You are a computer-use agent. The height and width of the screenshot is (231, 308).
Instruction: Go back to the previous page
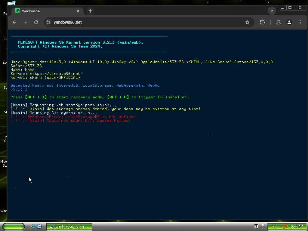coord(14,22)
